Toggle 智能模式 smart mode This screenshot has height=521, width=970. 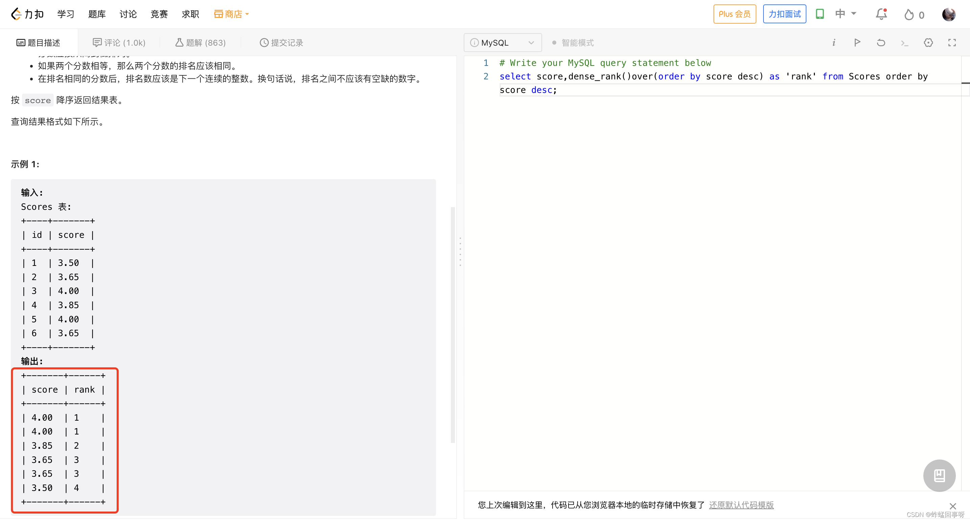click(573, 43)
